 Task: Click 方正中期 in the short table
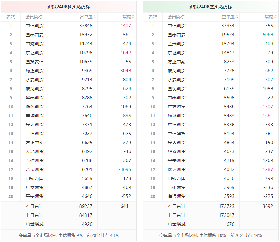176,62
